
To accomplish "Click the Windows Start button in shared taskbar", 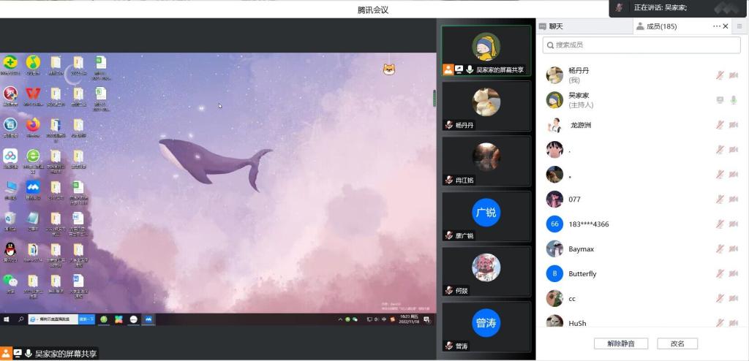I will coord(7,319).
